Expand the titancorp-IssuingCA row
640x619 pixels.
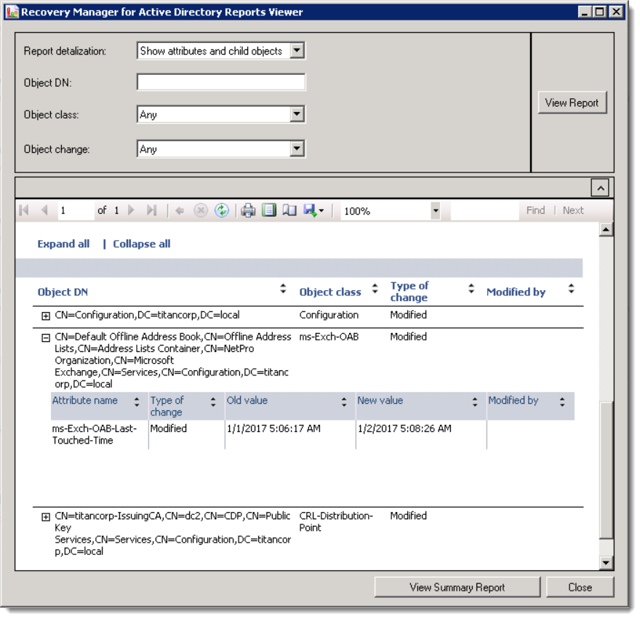(46, 517)
